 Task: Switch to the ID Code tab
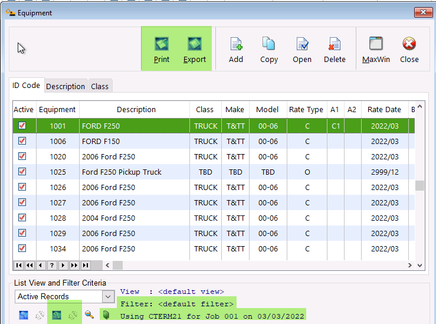26,86
